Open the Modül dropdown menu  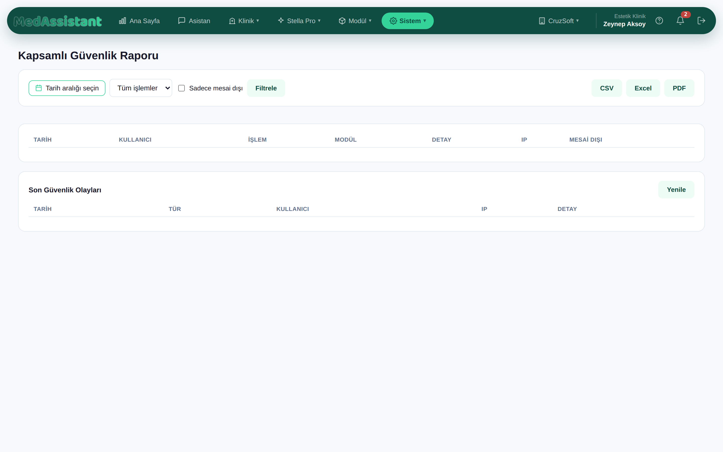[355, 21]
